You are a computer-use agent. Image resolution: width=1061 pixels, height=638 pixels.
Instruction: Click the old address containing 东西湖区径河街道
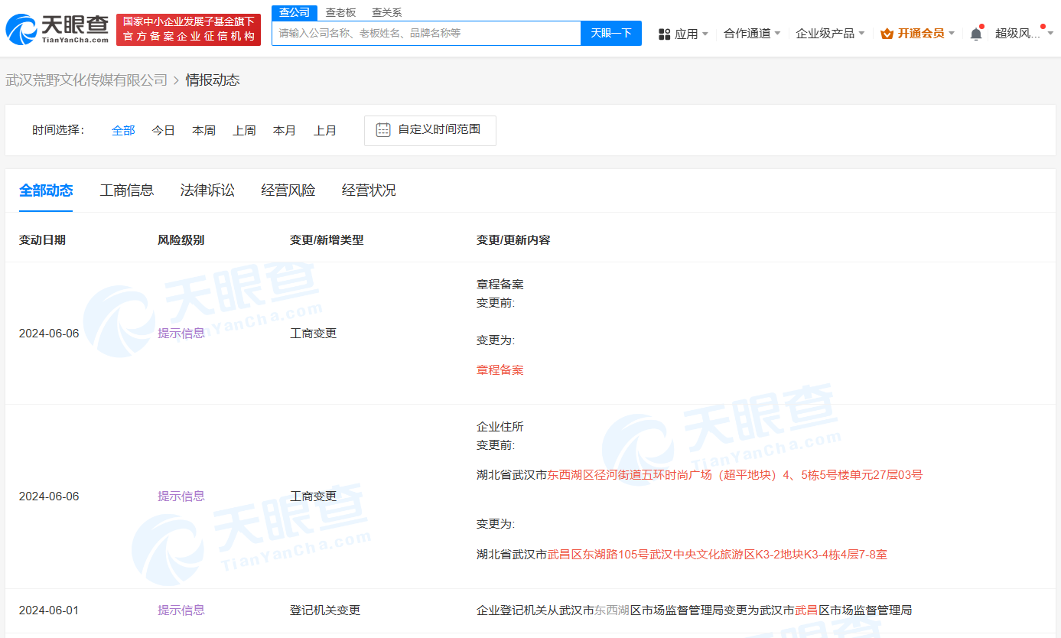[700, 475]
